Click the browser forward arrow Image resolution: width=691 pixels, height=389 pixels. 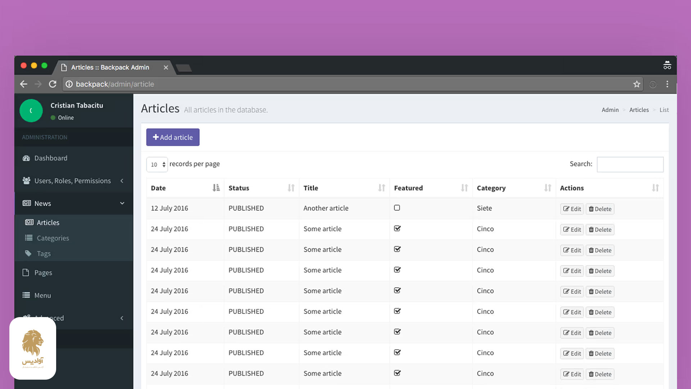click(38, 84)
